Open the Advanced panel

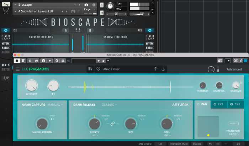point(234,69)
